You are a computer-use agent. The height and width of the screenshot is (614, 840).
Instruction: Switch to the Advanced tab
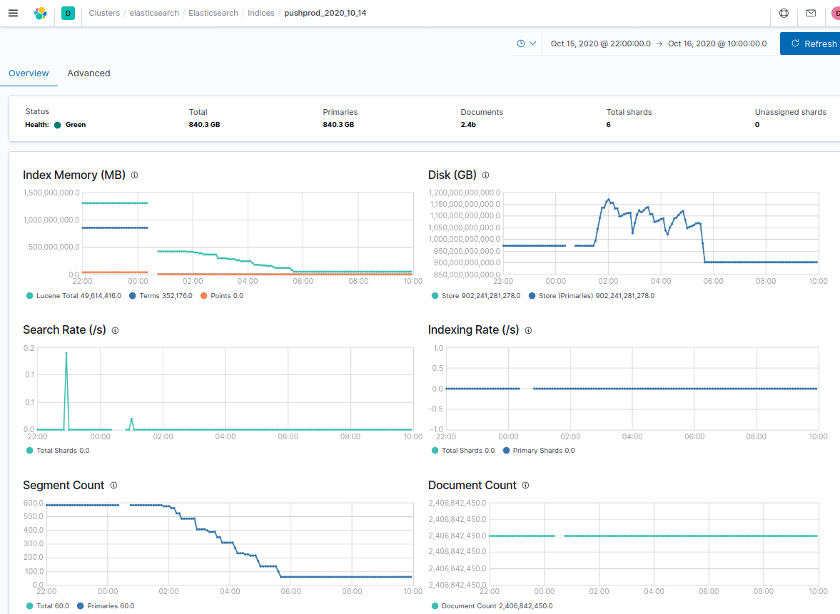(x=89, y=73)
